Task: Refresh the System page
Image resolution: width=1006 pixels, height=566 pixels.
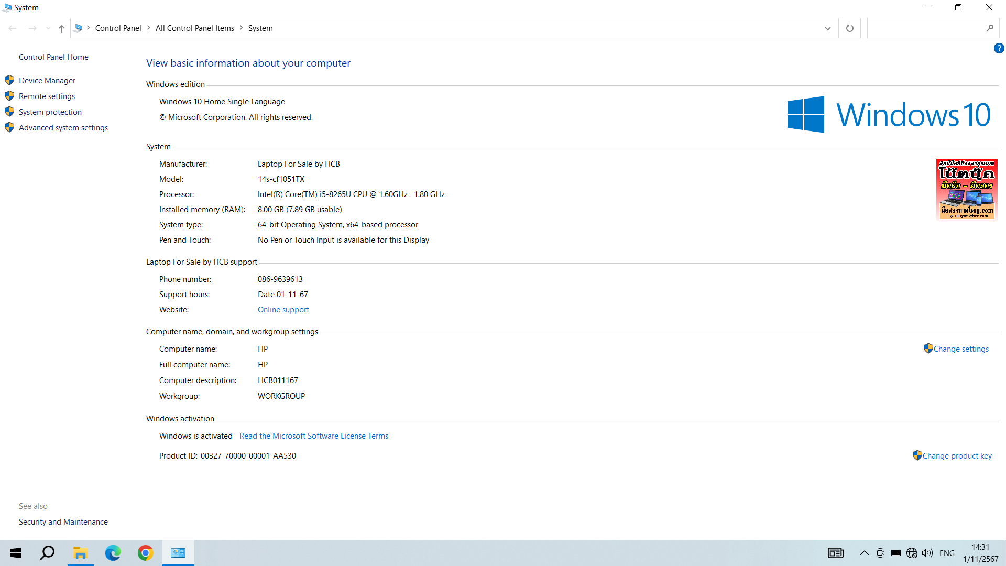Action: pyautogui.click(x=849, y=28)
